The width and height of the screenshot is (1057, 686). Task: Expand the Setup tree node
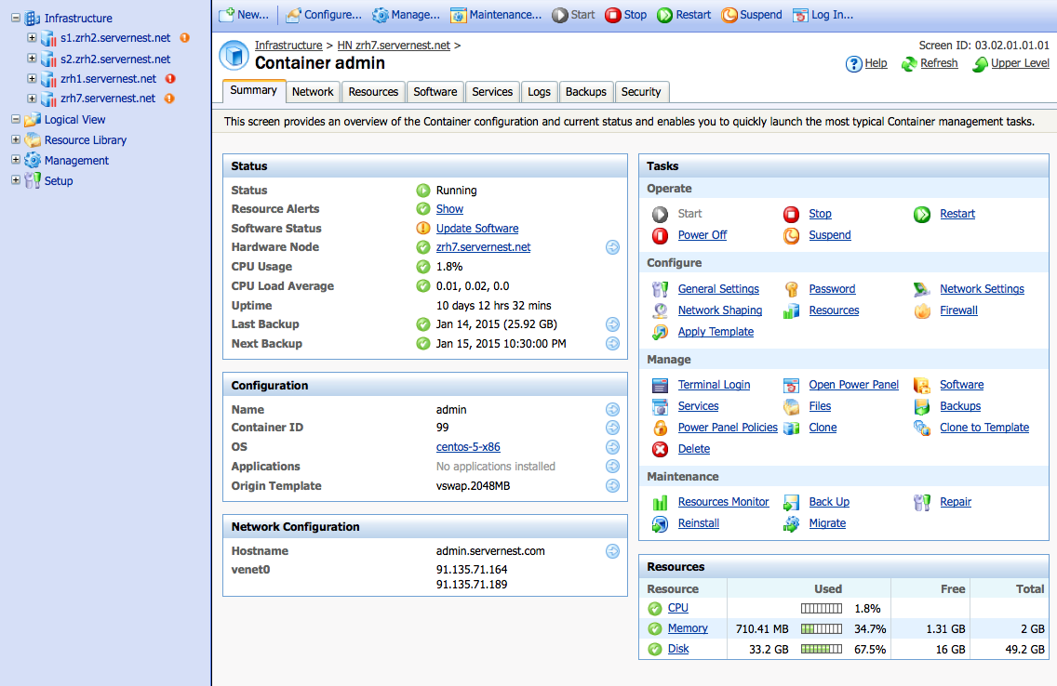[x=16, y=179]
